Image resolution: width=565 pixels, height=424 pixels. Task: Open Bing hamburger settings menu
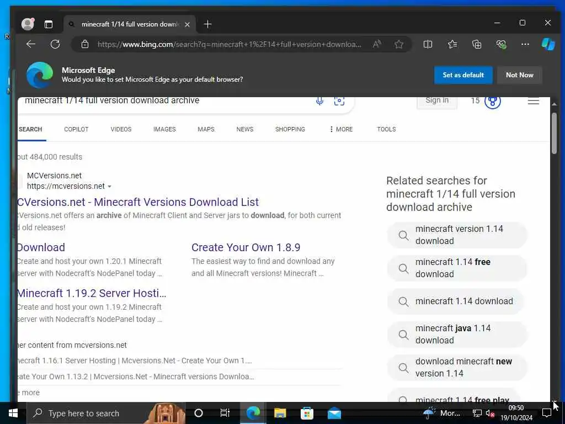point(534,102)
